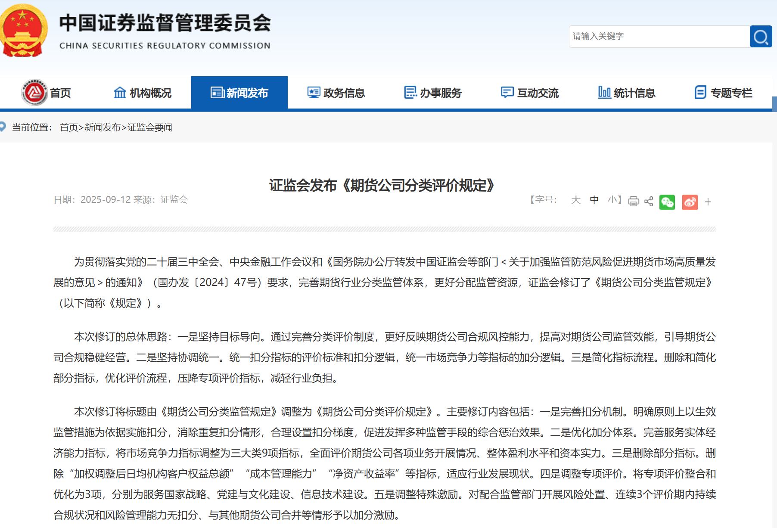
Task: Go to 首页 via the breadcrumb
Action: coord(69,127)
